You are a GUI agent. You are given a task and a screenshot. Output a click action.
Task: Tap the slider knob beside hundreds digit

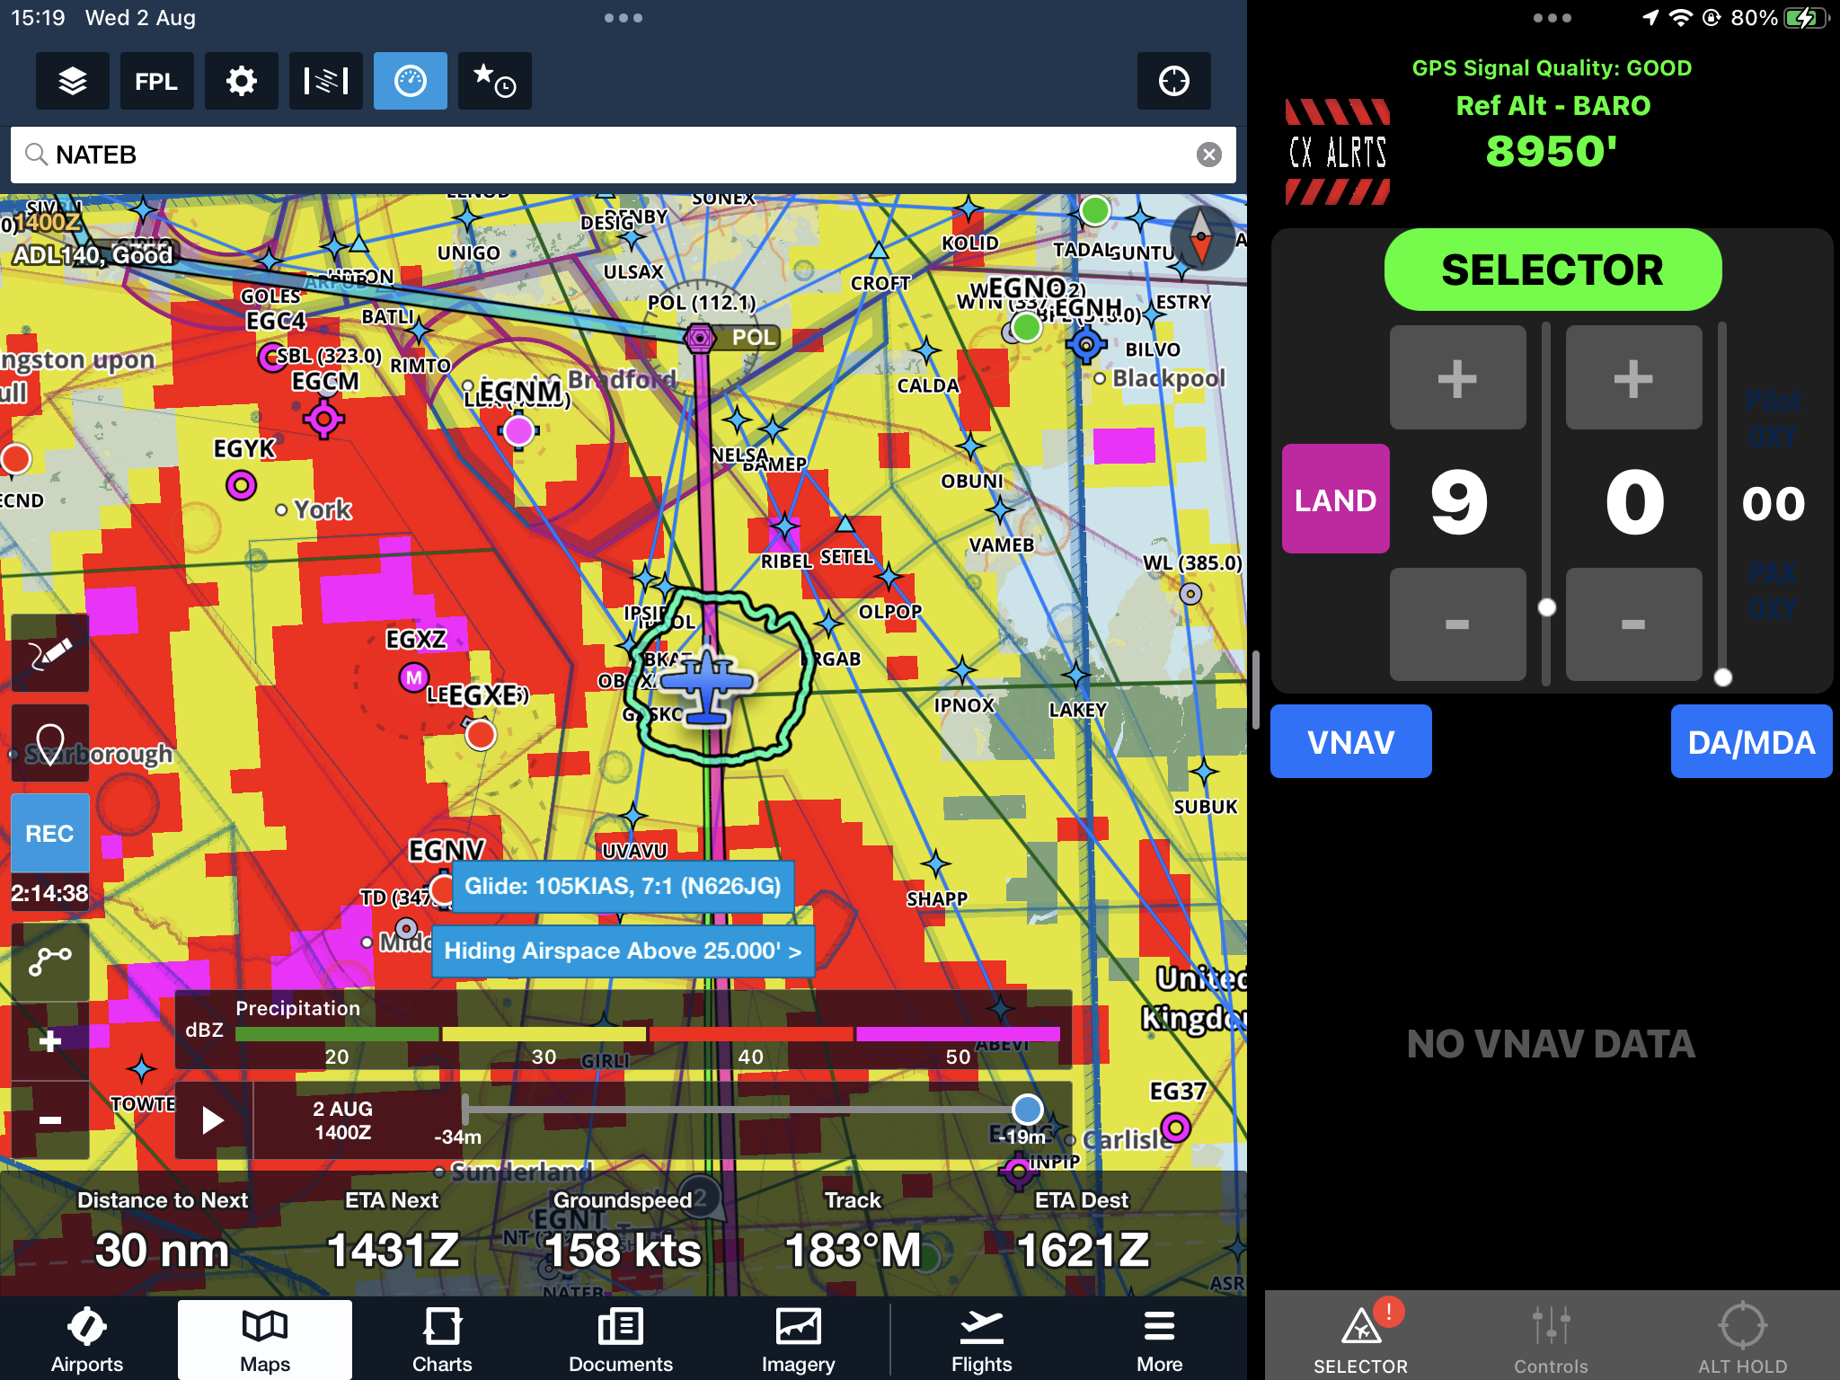pyautogui.click(x=1722, y=677)
